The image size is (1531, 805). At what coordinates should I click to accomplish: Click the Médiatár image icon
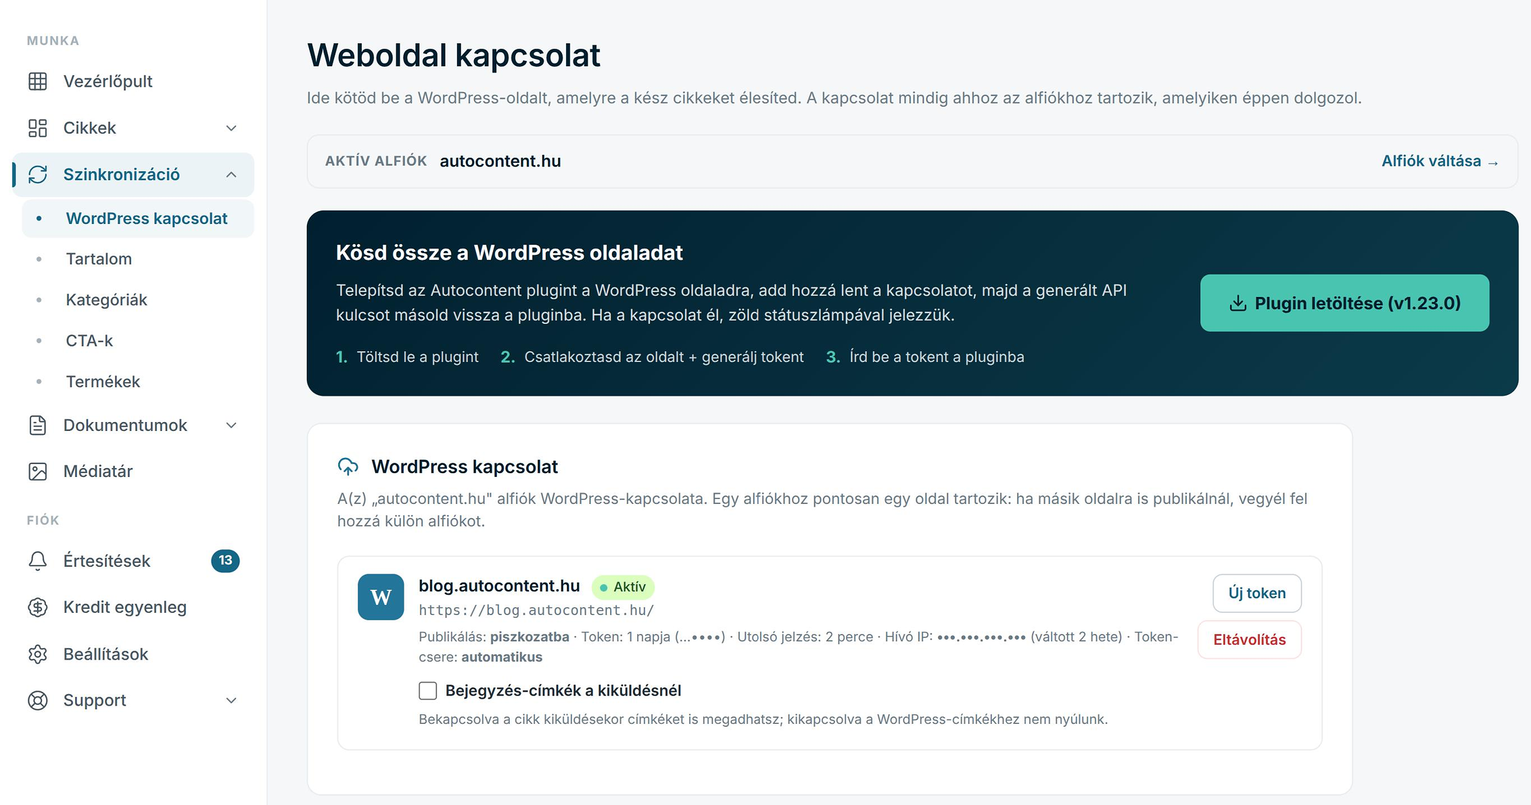click(x=38, y=471)
